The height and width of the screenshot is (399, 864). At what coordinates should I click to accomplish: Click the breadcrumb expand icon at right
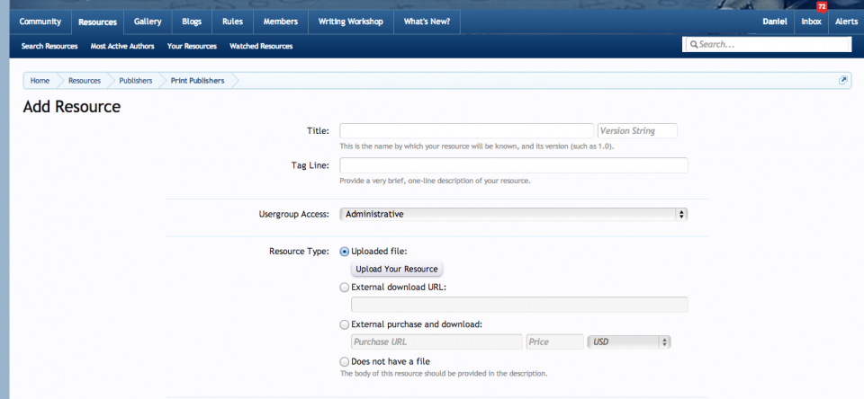[x=843, y=80]
